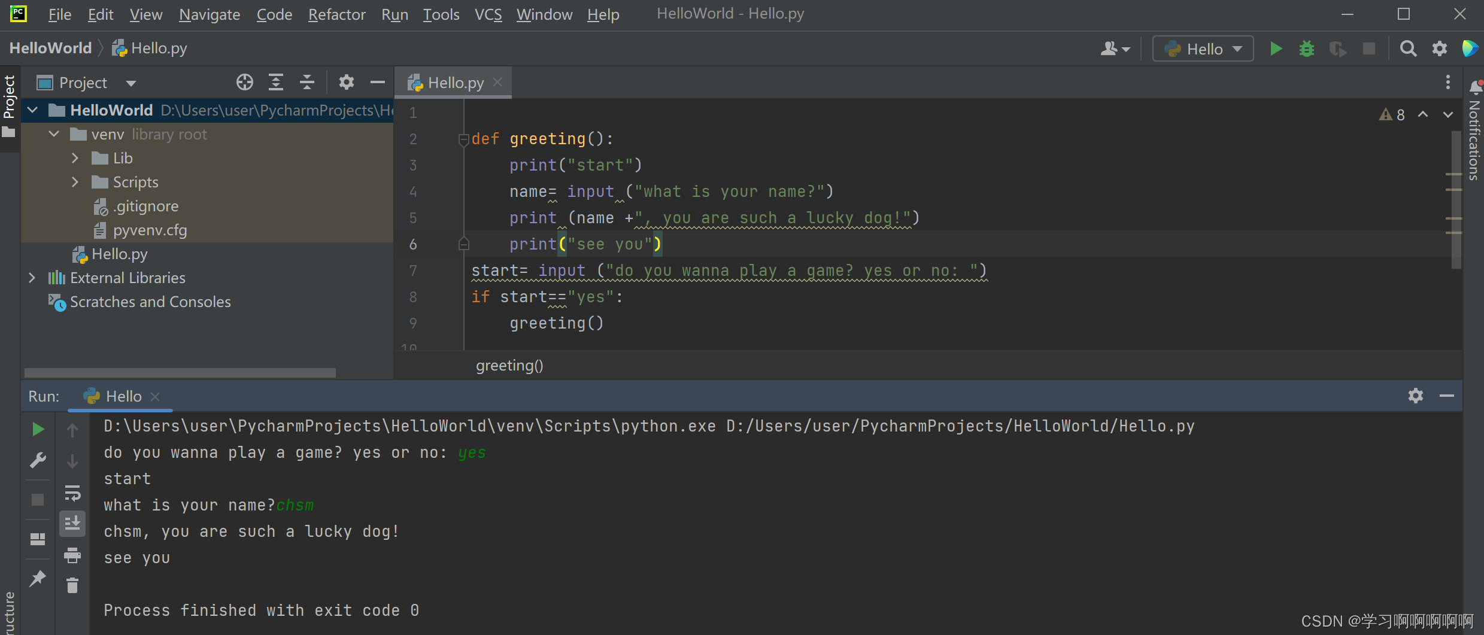Rerun Hello in the Run panel
Screen dimensions: 1484x635
(38, 429)
